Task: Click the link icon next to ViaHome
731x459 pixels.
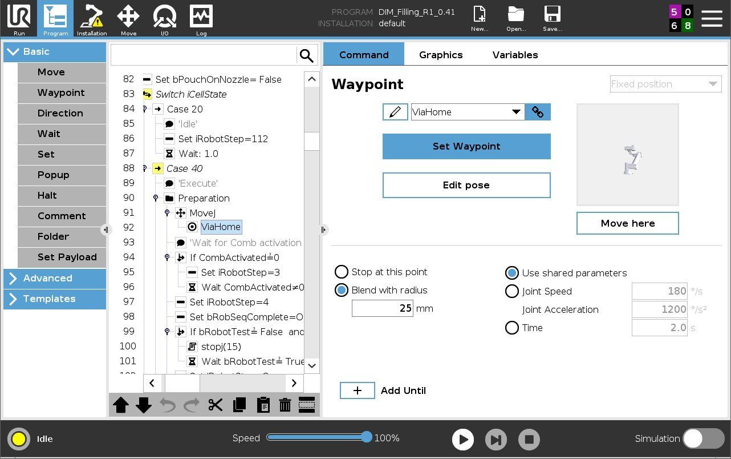Action: pos(538,112)
